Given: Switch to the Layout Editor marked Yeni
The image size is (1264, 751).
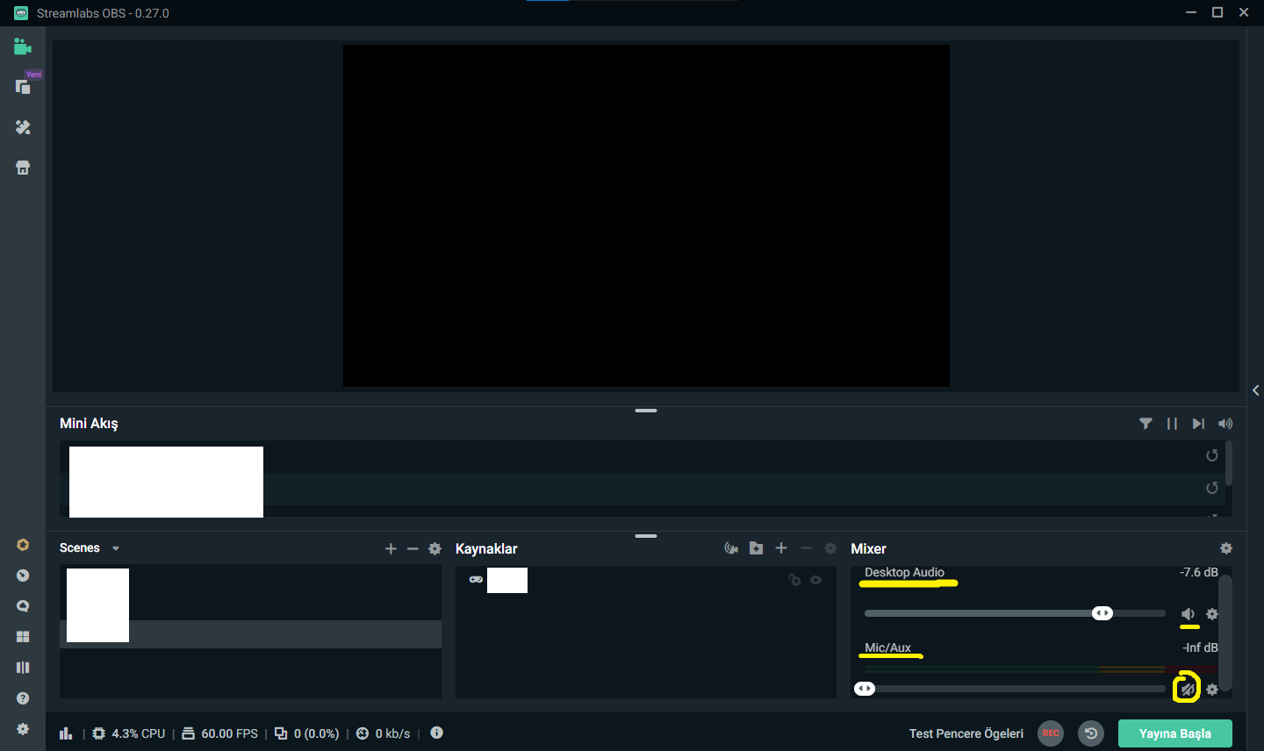Looking at the screenshot, I should (22, 86).
